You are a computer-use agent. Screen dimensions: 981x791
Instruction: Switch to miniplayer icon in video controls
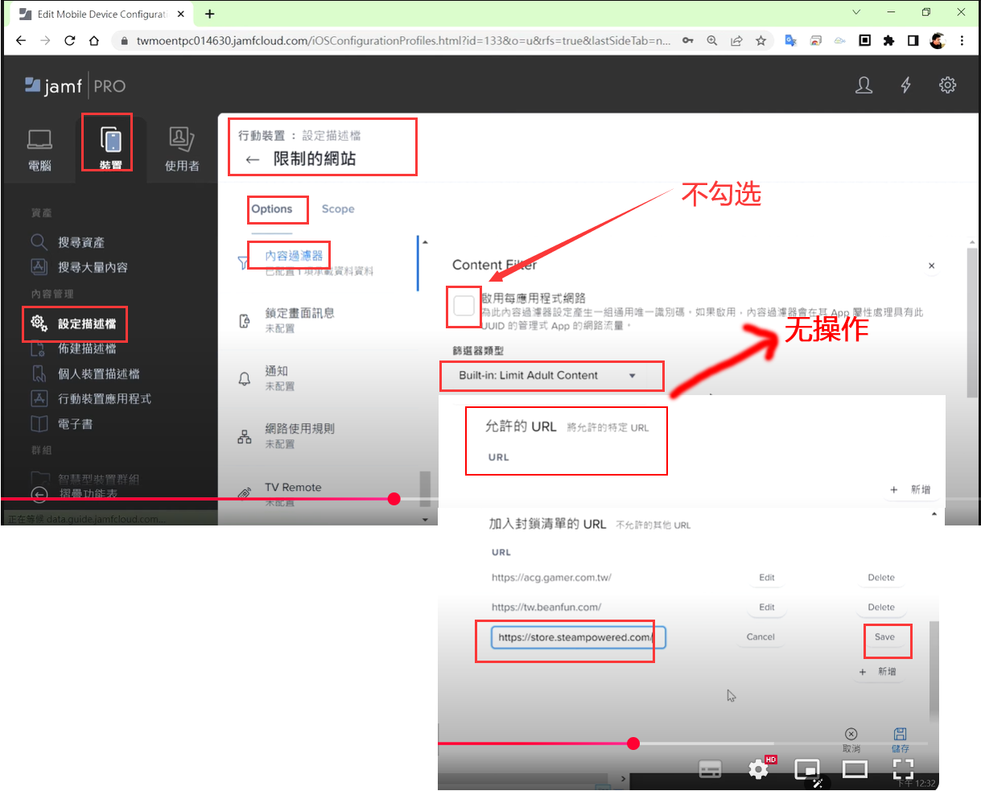[x=806, y=770]
